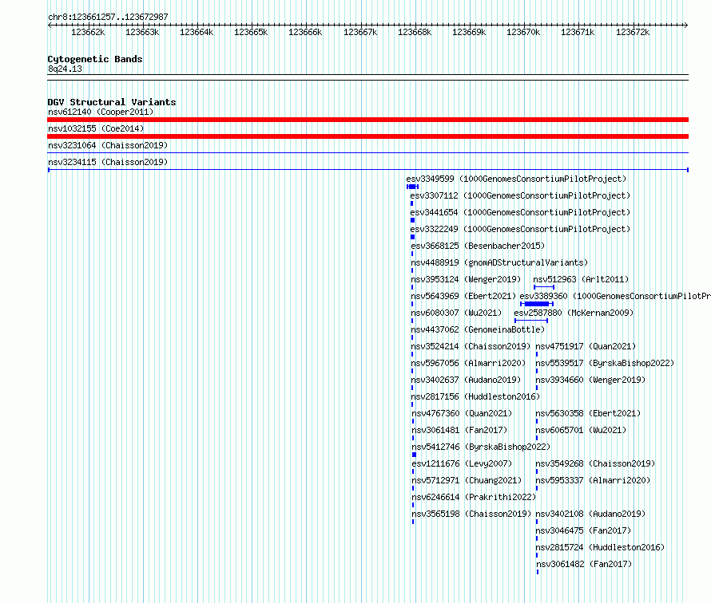Open nsv5643969 (Ebert2021) entry
The height and width of the screenshot is (603, 711).
click(x=463, y=296)
